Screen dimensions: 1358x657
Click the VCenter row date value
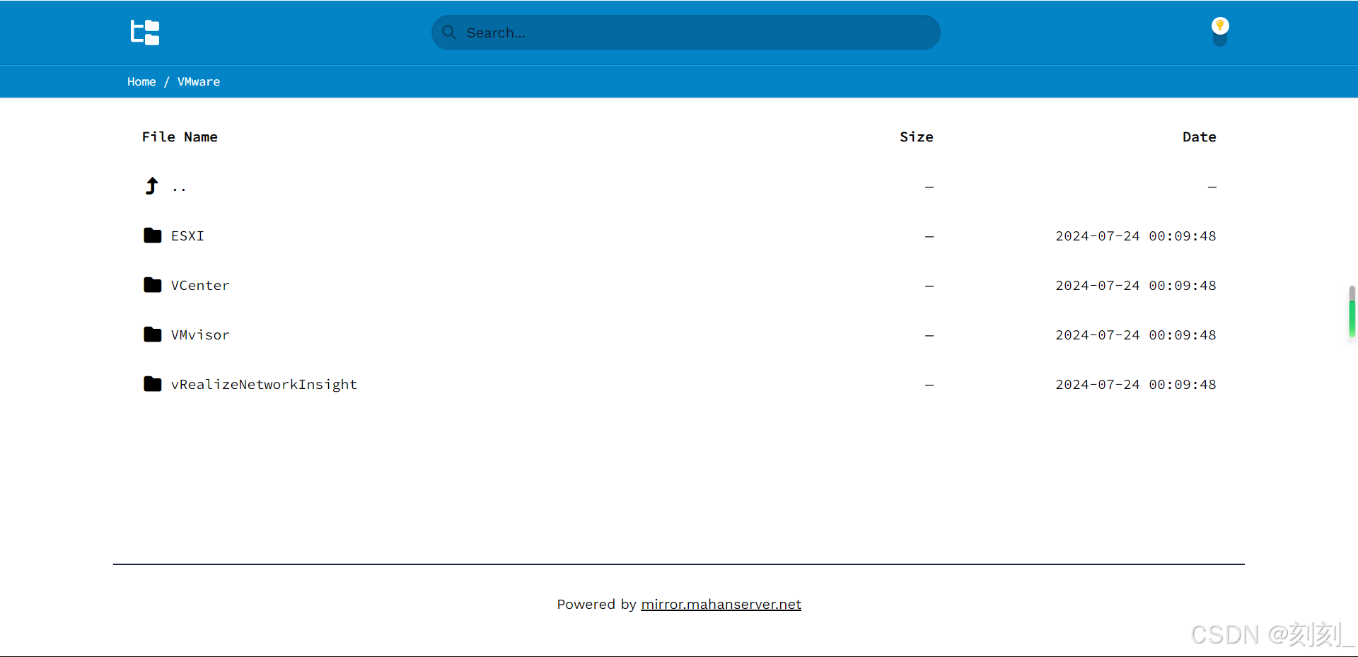coord(1136,286)
